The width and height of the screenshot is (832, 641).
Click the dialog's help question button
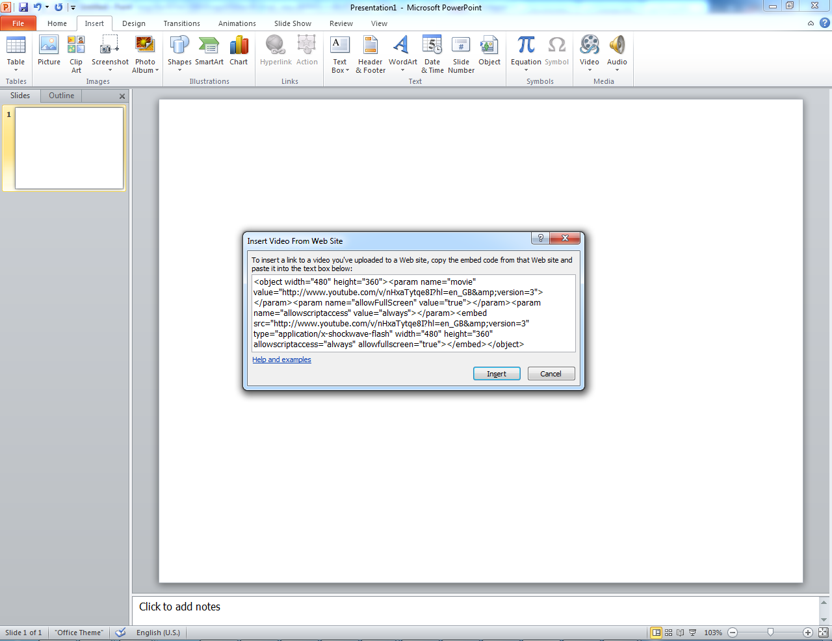[x=540, y=239]
